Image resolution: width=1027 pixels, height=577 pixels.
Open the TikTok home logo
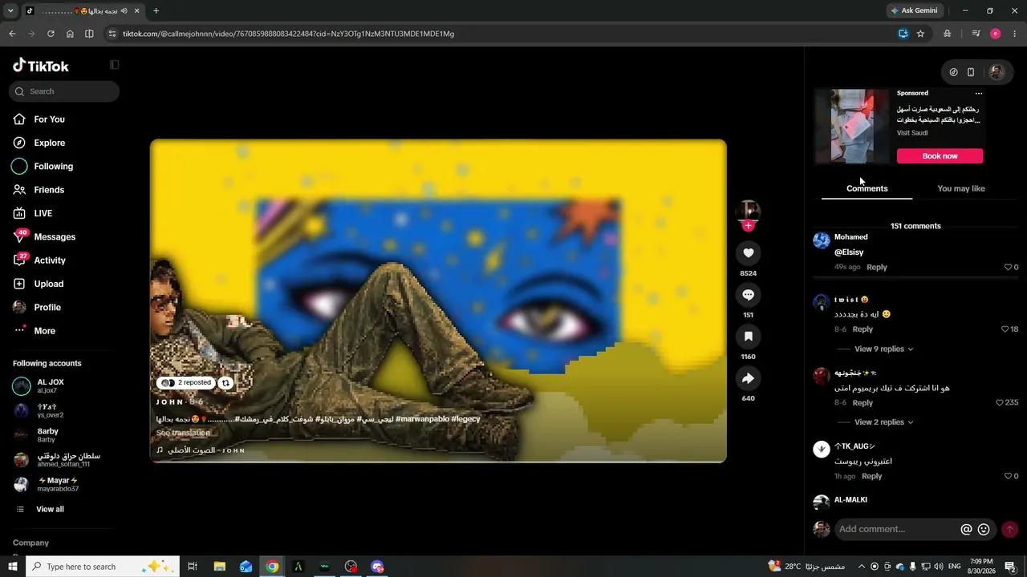tap(41, 66)
